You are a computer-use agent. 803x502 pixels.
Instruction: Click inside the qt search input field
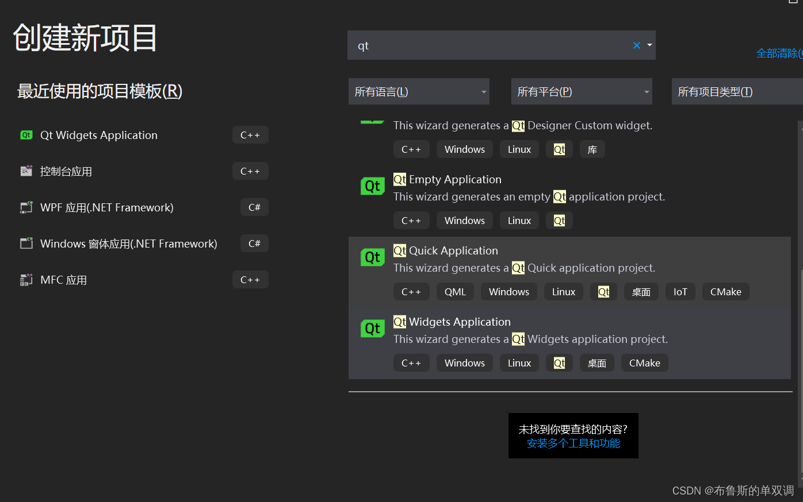pos(489,45)
